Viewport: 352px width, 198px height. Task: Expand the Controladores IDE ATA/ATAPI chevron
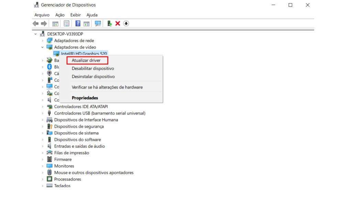[x=42, y=107]
